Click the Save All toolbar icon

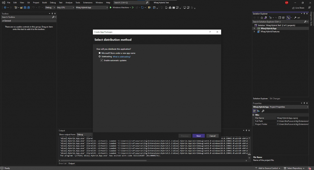click(29, 8)
